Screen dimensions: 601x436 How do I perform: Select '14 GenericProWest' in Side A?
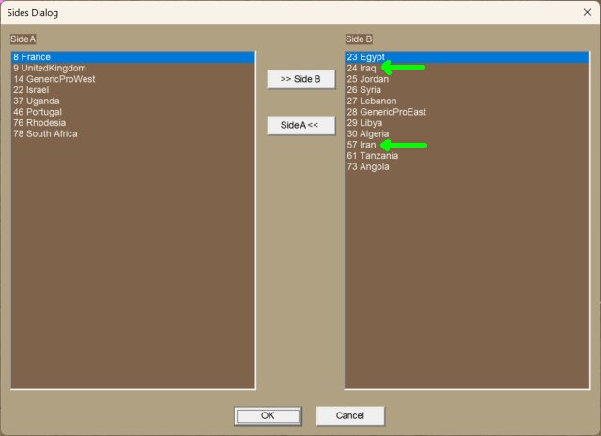pos(133,79)
